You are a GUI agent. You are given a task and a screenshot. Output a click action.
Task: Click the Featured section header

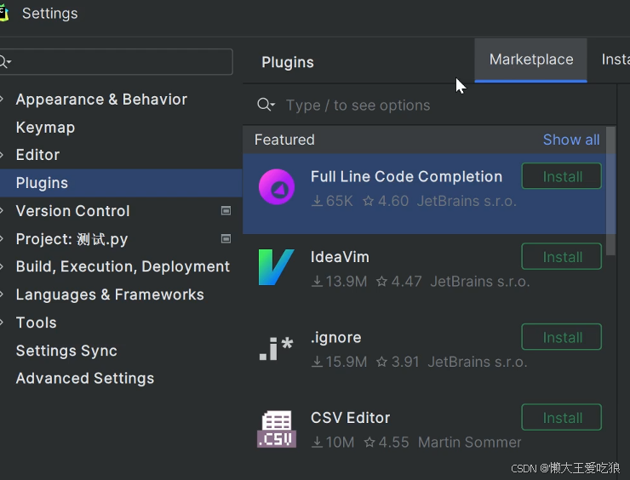tap(284, 140)
